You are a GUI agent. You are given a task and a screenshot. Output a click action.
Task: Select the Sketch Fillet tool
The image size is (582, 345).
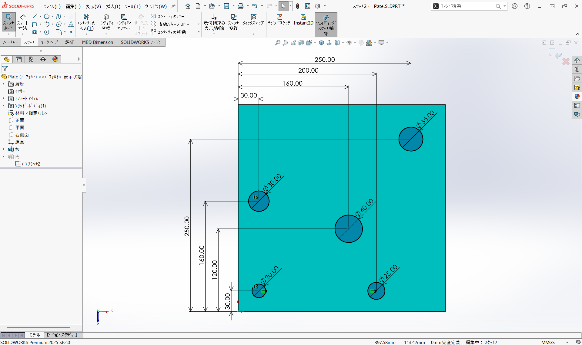59,32
